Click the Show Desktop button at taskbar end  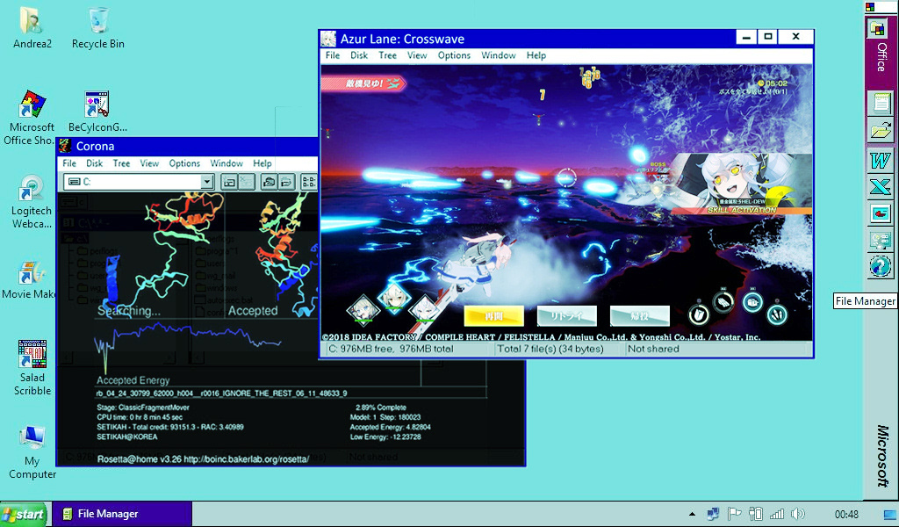[891, 515]
